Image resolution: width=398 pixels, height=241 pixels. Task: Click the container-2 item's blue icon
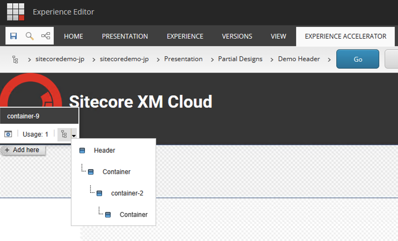(x=99, y=193)
